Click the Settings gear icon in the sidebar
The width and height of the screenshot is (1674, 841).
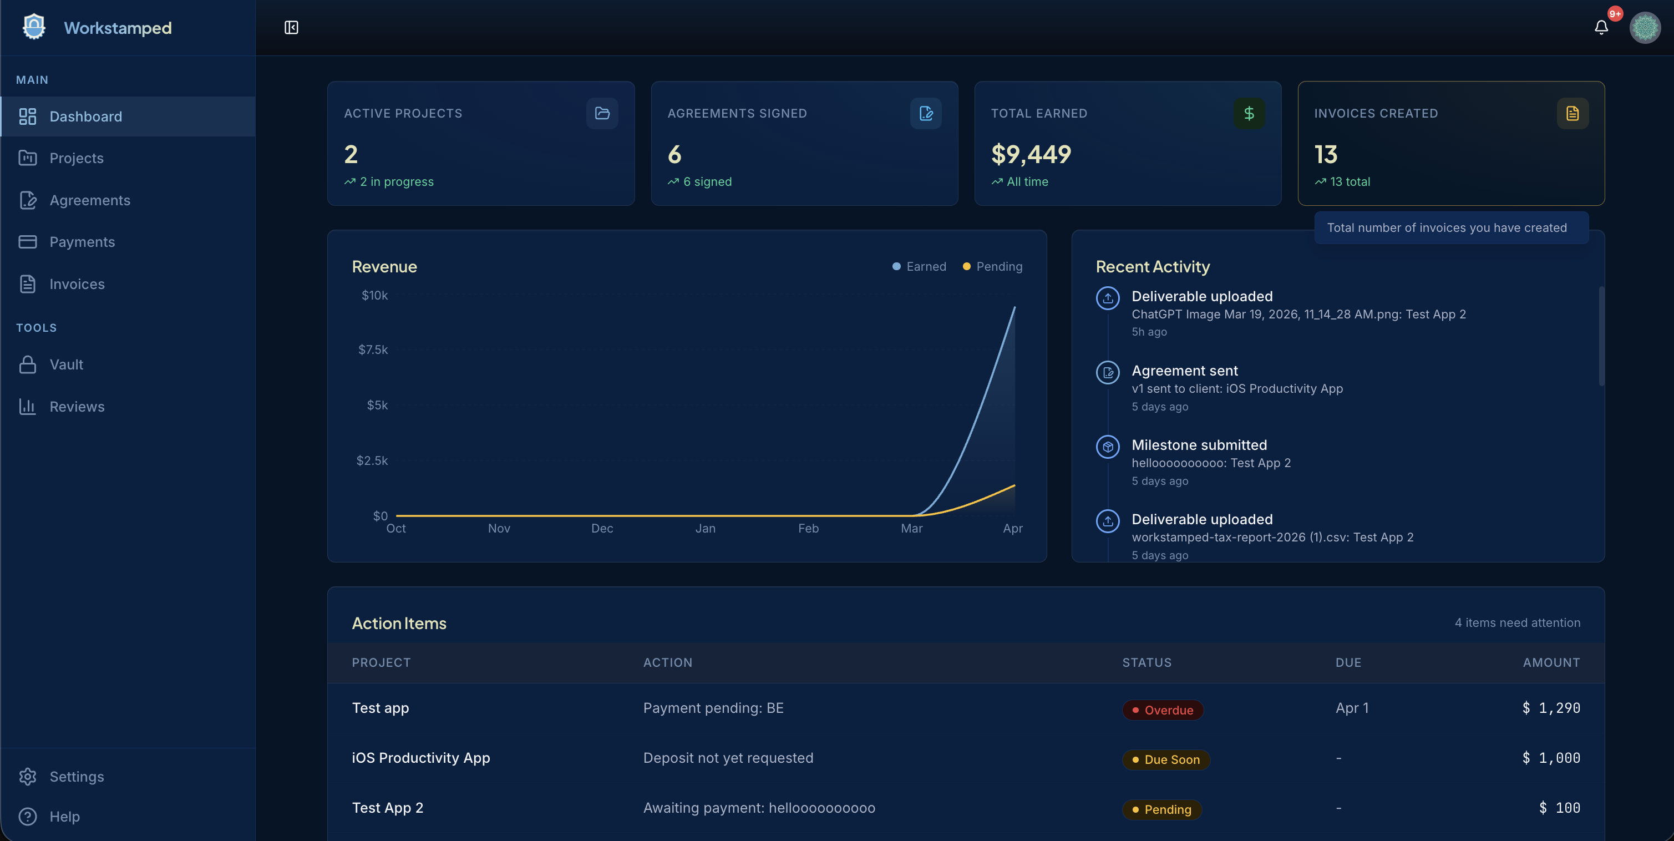coord(27,776)
